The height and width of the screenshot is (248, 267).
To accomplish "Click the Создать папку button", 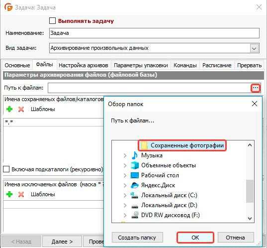I will click(137, 238).
